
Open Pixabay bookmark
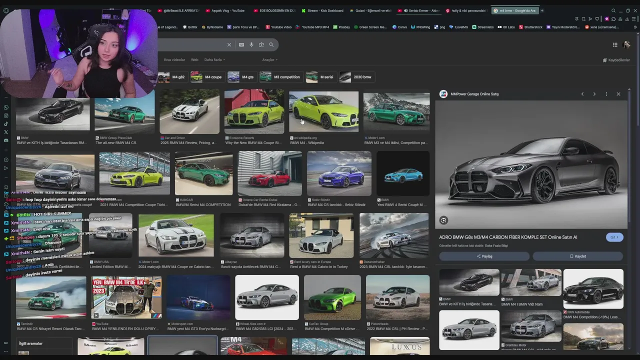click(341, 27)
